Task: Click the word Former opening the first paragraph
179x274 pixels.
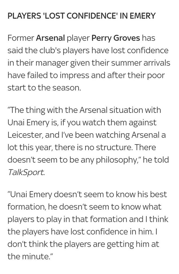Action: 21,38
